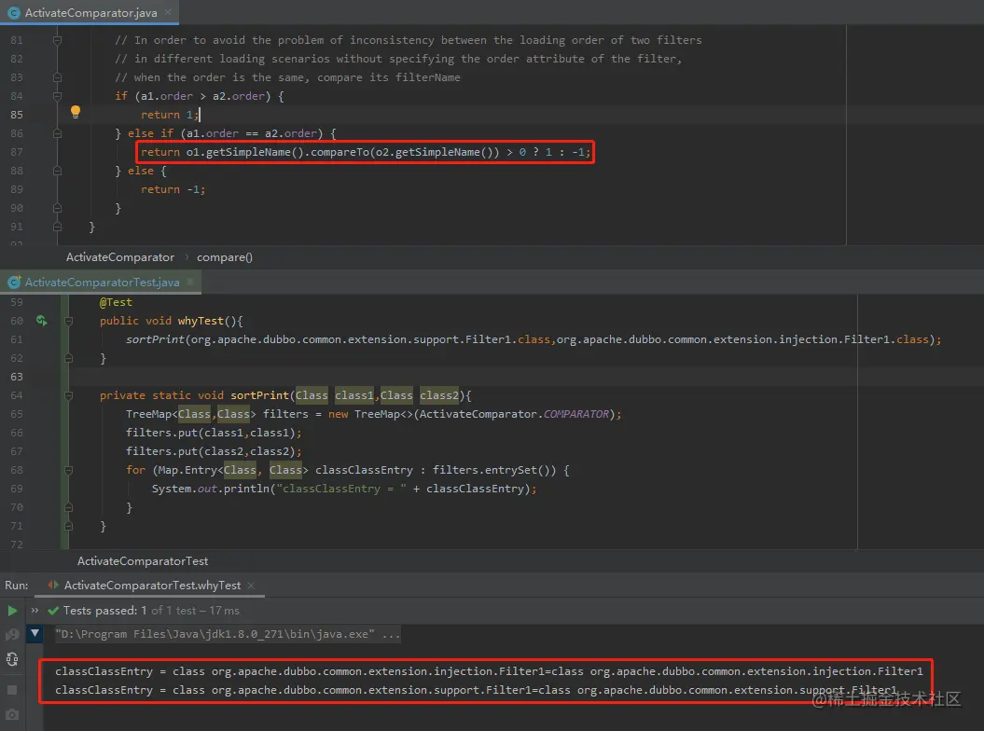The image size is (984, 731).
Task: Collapse the whyTest method fold marker at line 60
Action: [x=68, y=321]
